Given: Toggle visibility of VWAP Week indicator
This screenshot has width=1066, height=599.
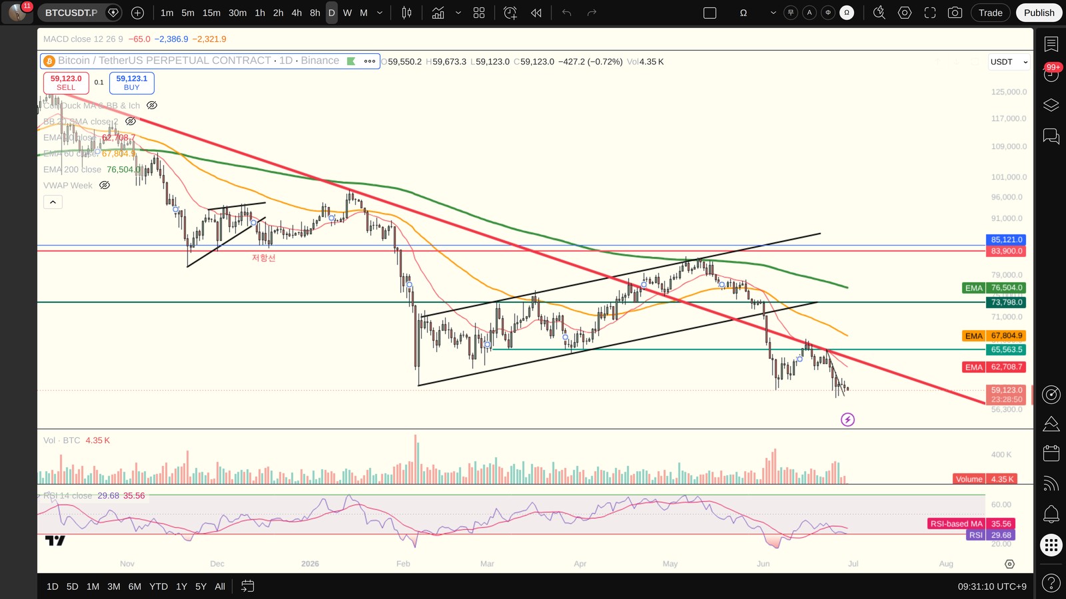Looking at the screenshot, I should [x=105, y=185].
